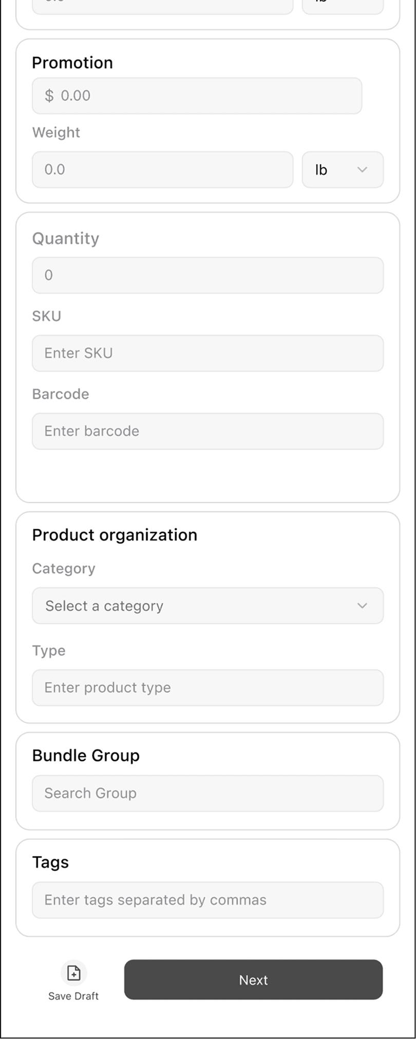Screen dimensions: 416x1040
Task: Click the Enter product type field
Action: coord(207,687)
